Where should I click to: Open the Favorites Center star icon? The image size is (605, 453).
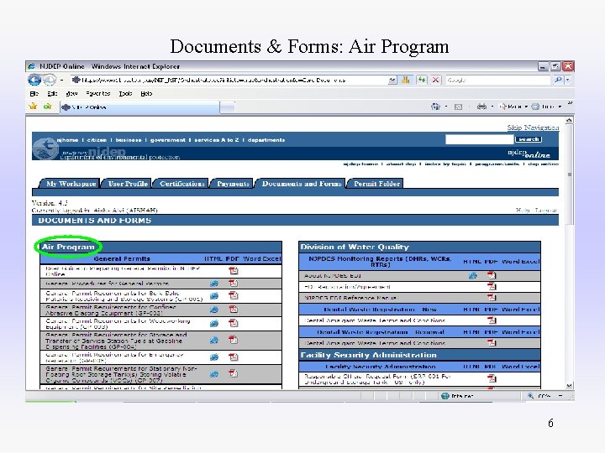coord(33,107)
